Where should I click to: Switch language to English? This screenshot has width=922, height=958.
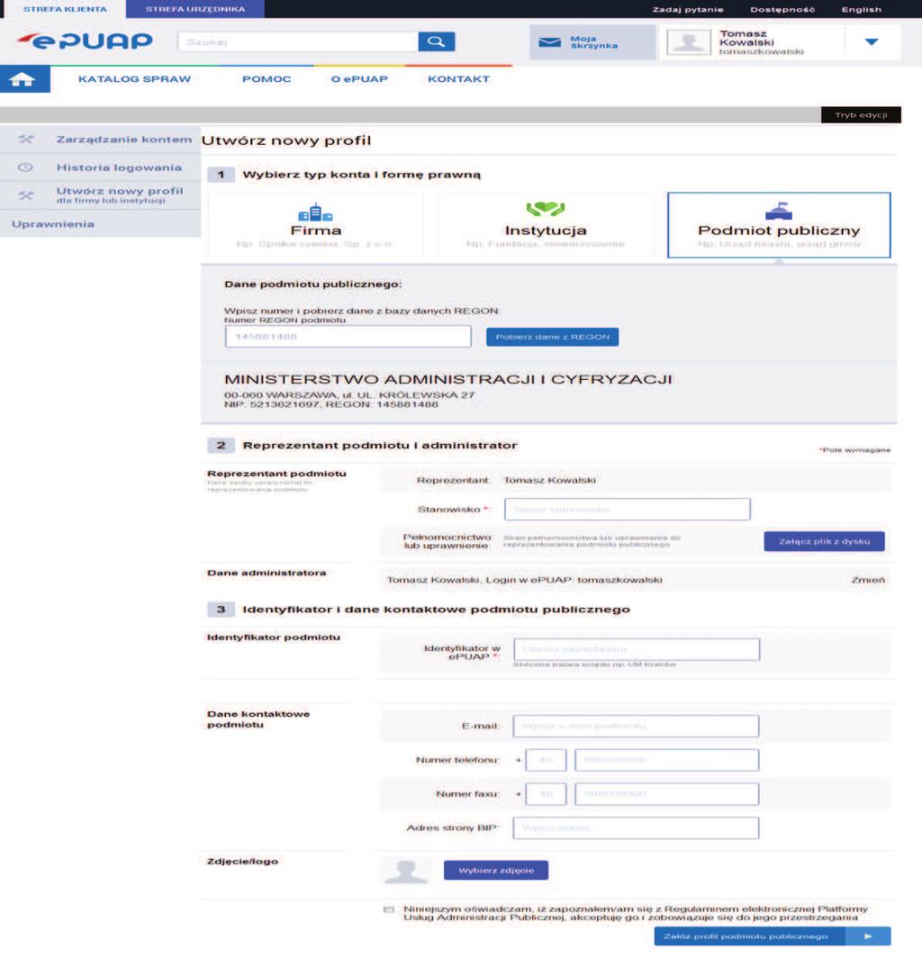point(862,10)
